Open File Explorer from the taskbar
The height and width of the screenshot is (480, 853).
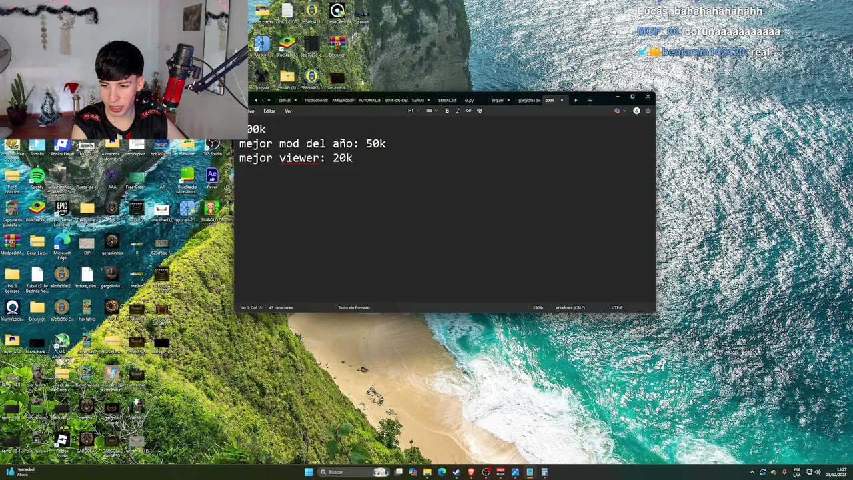pyautogui.click(x=427, y=472)
